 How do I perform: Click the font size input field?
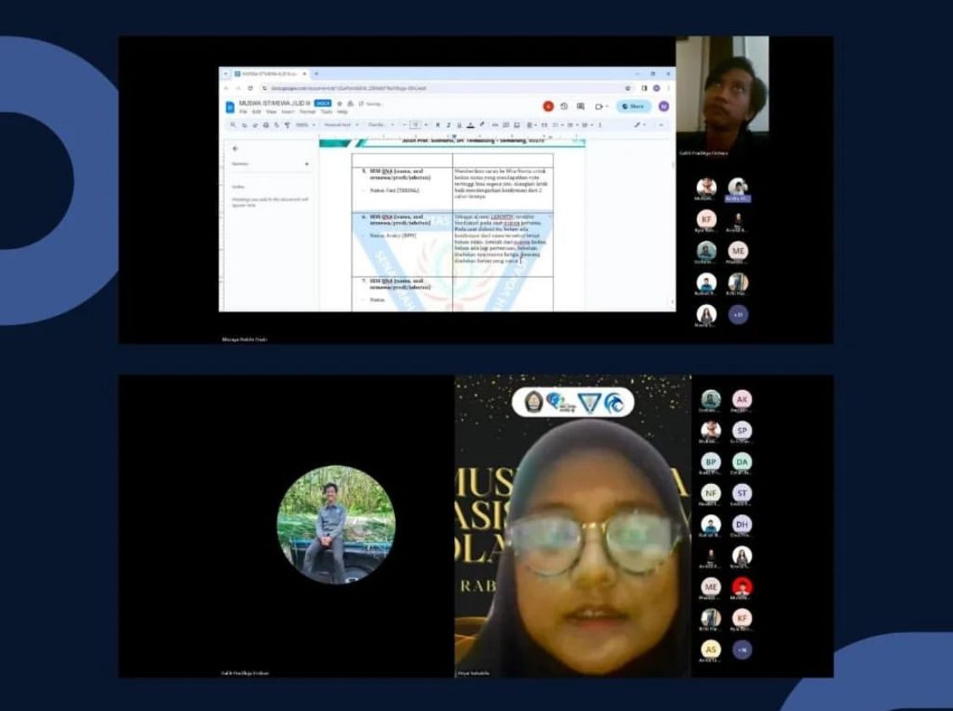tap(415, 125)
